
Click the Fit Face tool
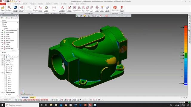(92, 9)
